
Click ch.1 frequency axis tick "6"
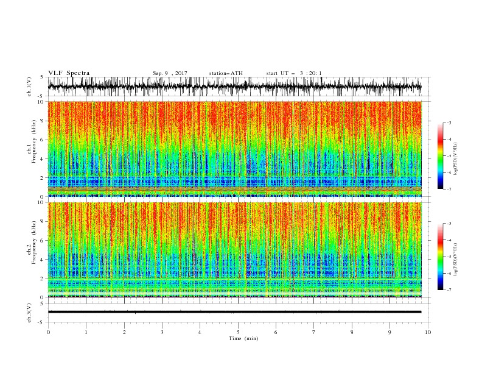(x=43, y=140)
